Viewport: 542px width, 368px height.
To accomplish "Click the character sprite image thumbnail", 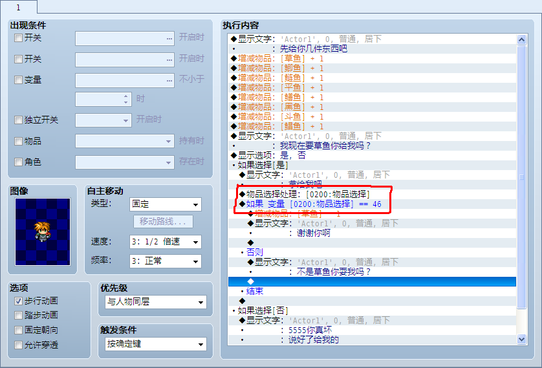I will (x=43, y=232).
